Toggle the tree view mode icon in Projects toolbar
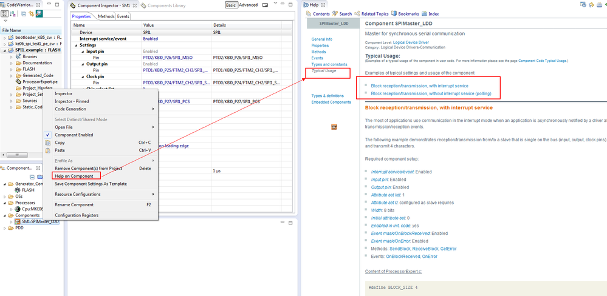This screenshot has height=296, width=607. [x=5, y=14]
